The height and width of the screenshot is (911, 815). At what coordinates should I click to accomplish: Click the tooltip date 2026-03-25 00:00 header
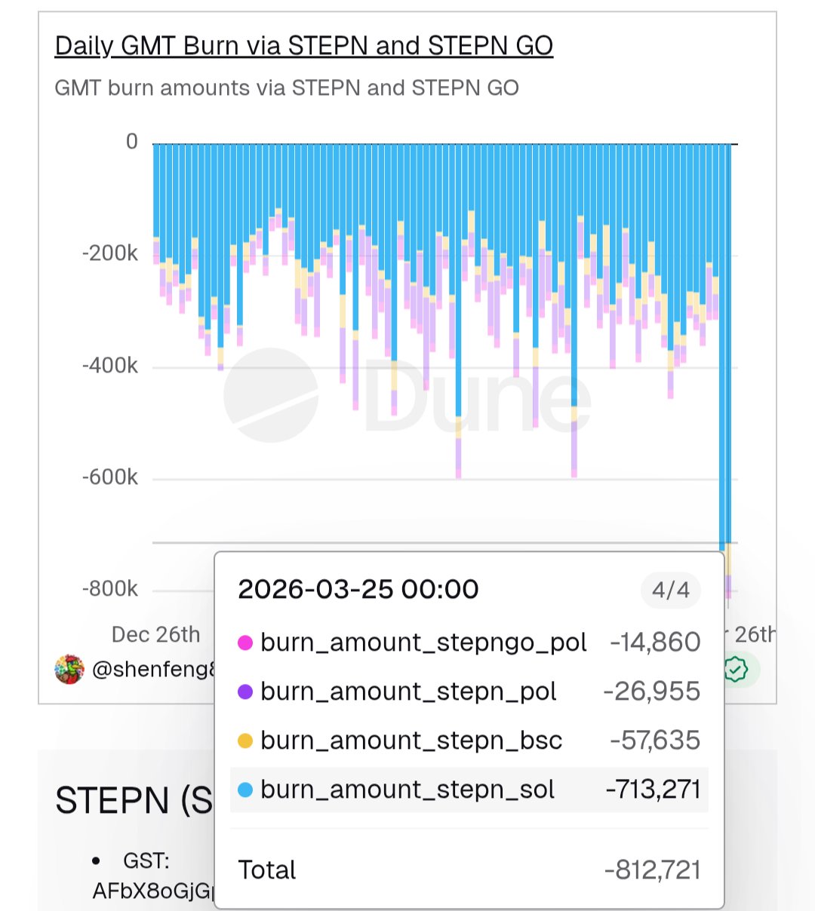pyautogui.click(x=358, y=589)
